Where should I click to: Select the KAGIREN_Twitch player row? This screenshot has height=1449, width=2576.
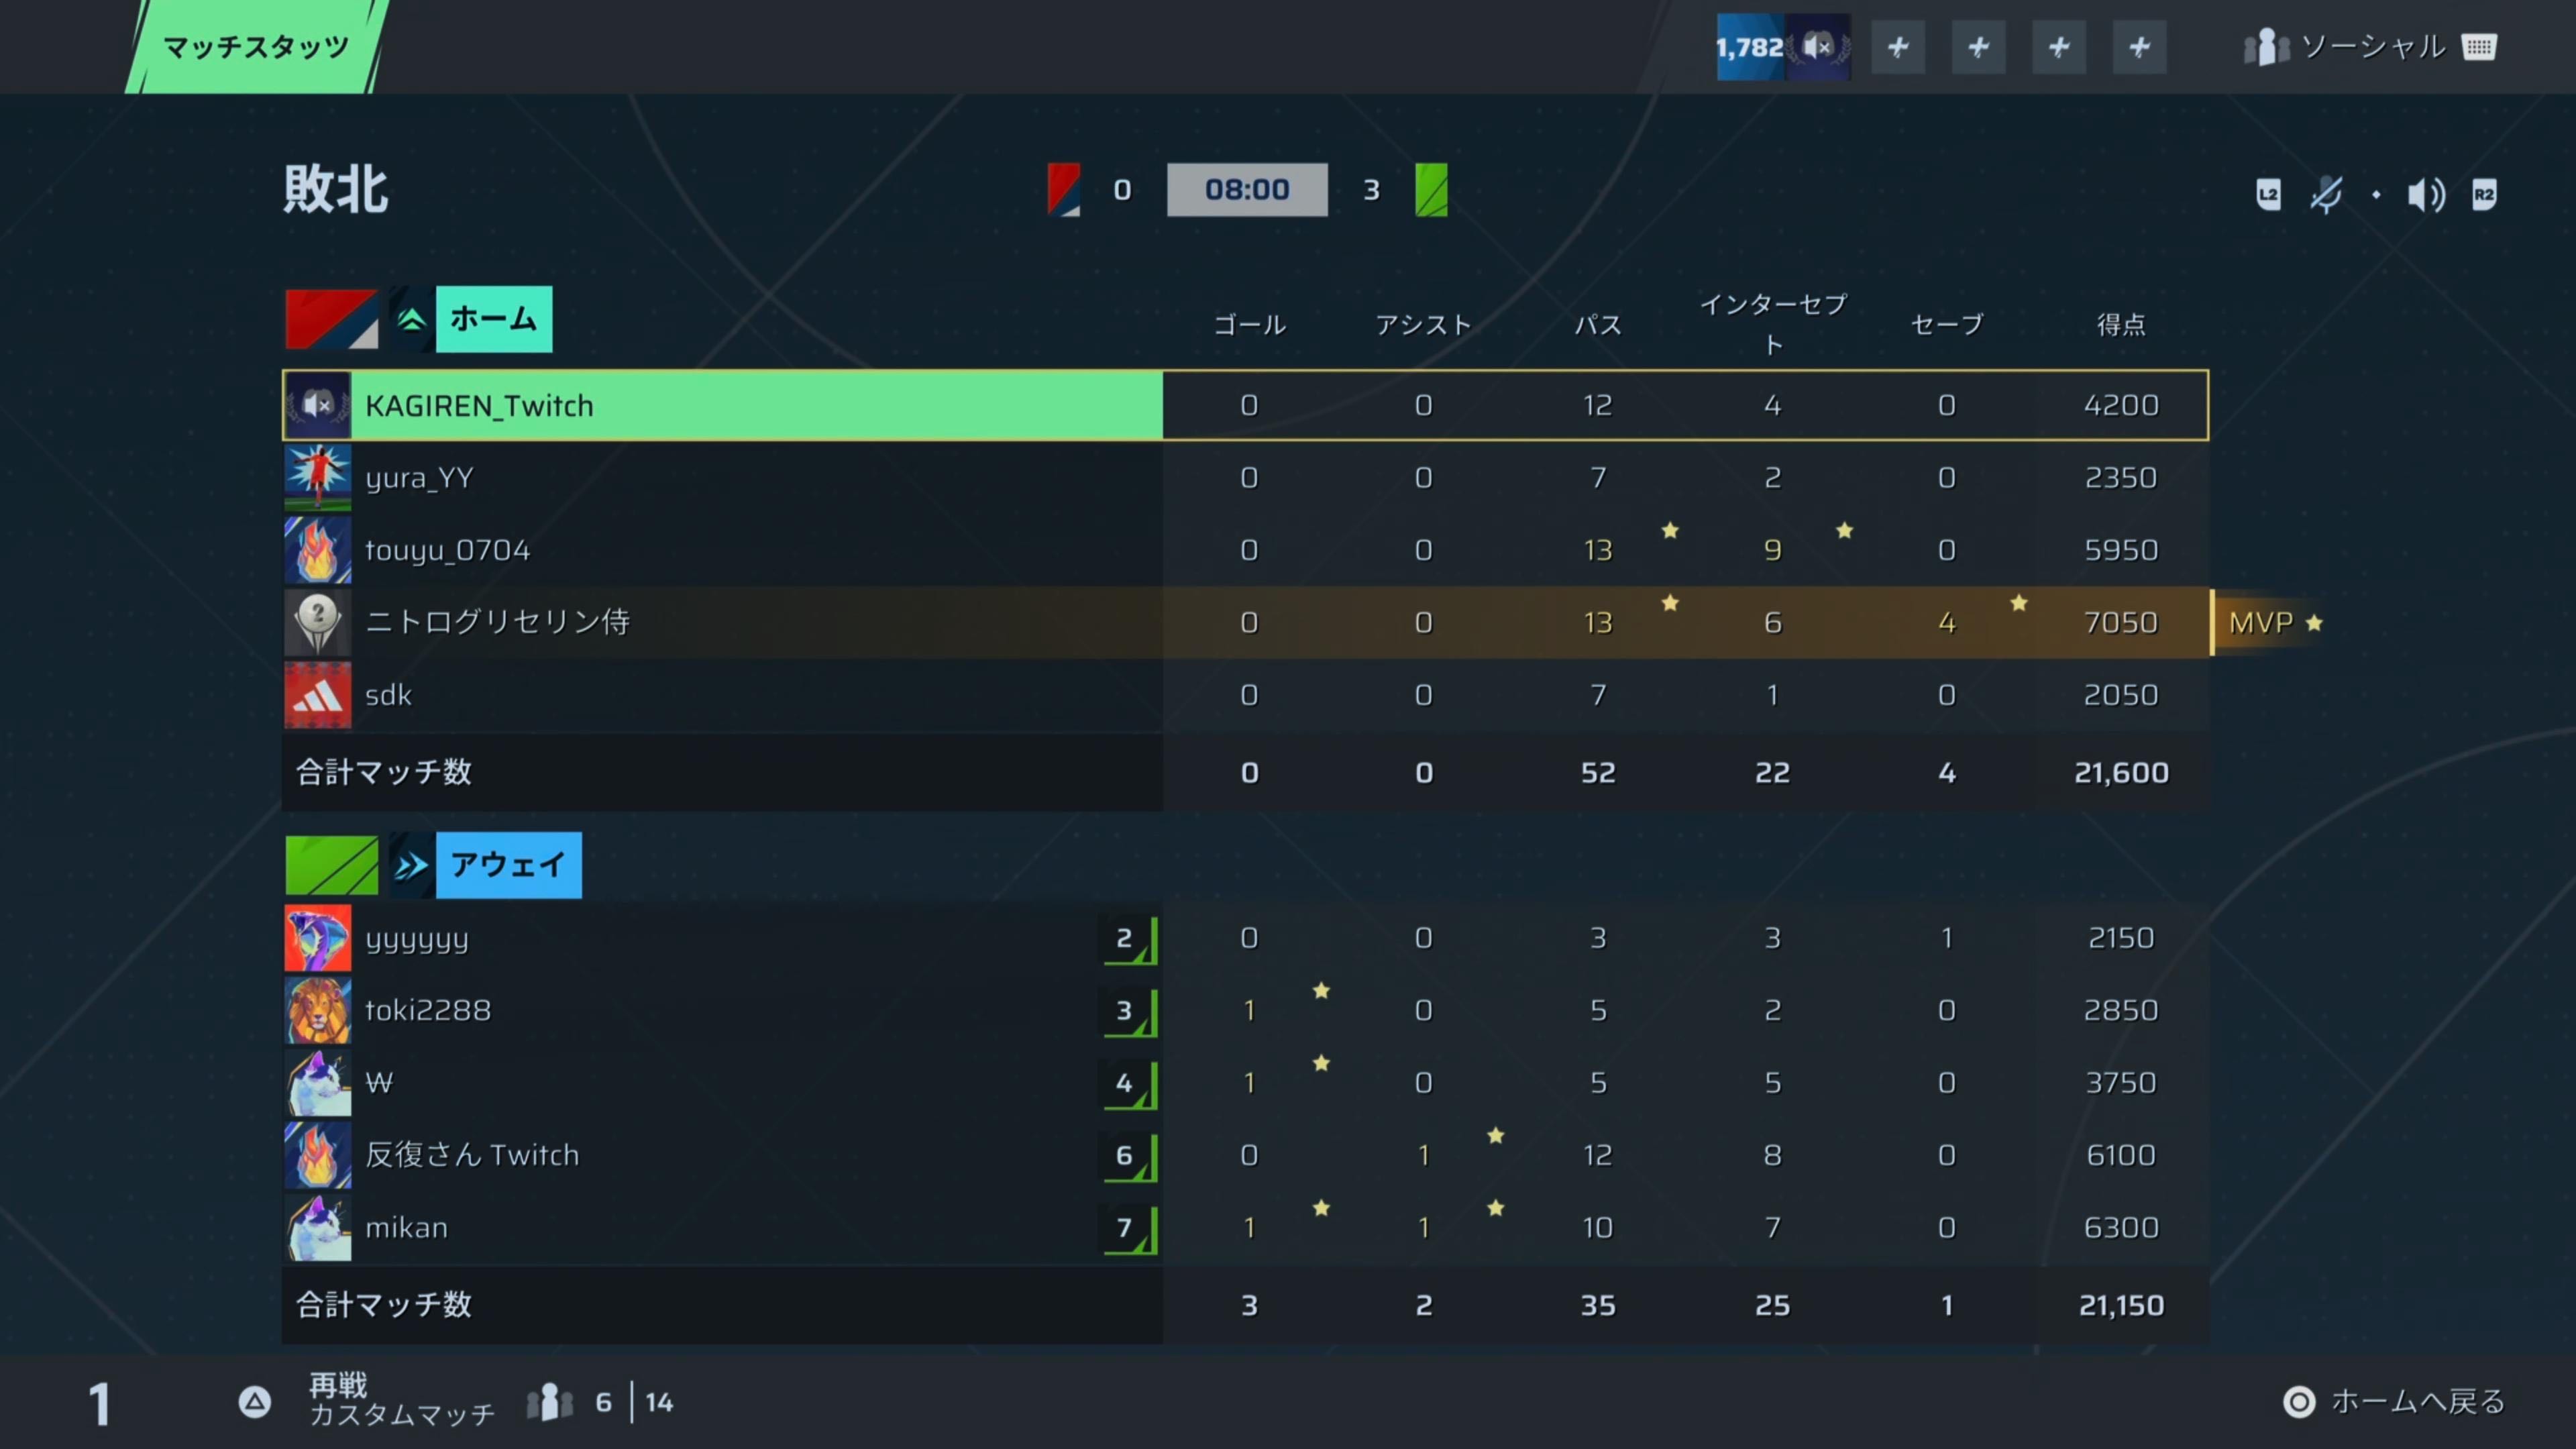pos(1245,405)
